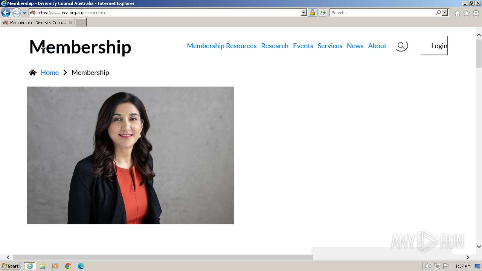Open the Favorites star icon

[467, 13]
